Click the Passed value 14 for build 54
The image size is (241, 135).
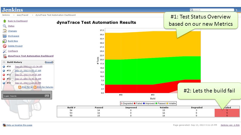98,110
